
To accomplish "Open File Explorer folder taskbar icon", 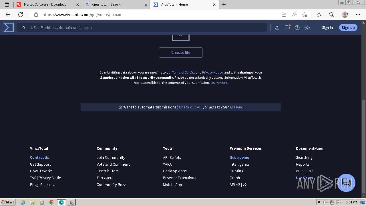I will coord(32,202).
